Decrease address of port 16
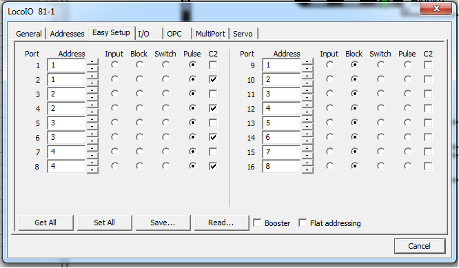 tap(307, 170)
